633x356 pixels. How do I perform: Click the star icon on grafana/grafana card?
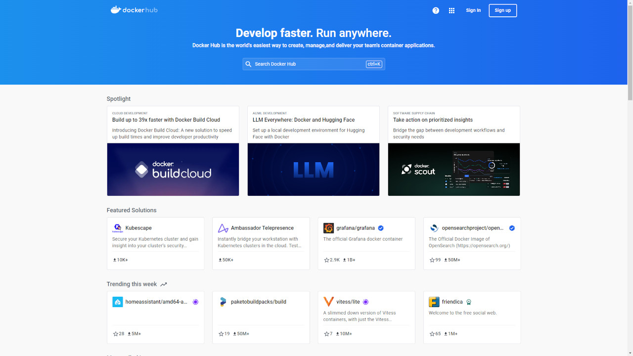click(326, 260)
